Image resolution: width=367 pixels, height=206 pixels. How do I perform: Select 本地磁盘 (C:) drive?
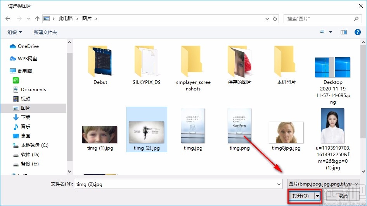[x=30, y=145]
